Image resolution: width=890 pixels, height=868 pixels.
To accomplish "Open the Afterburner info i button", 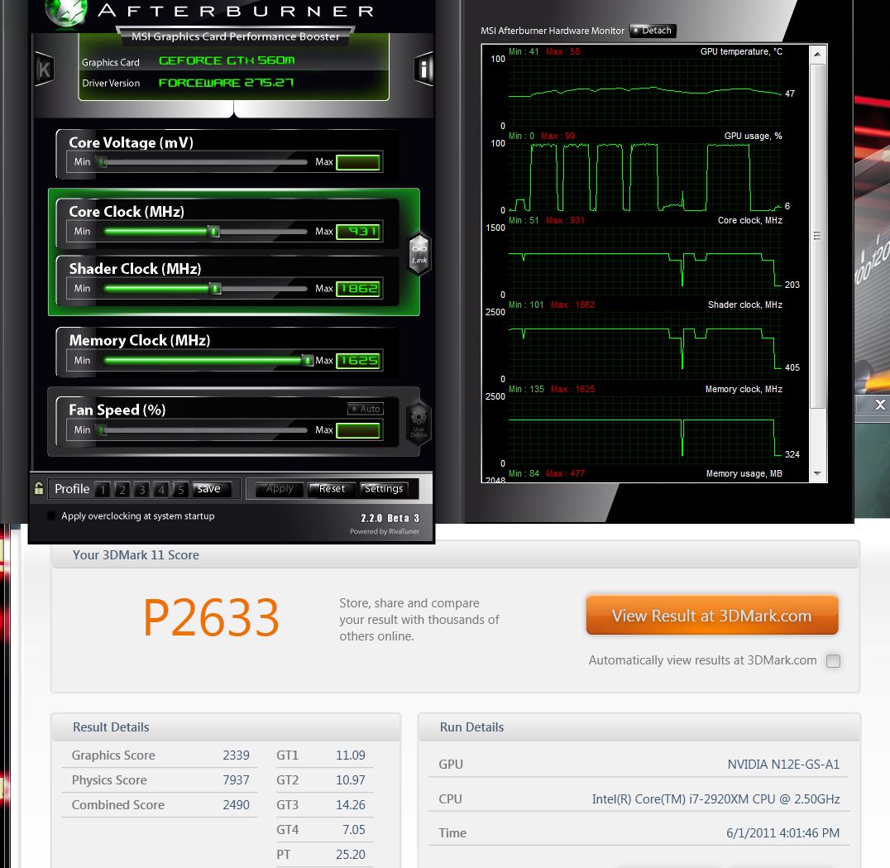I will [423, 70].
